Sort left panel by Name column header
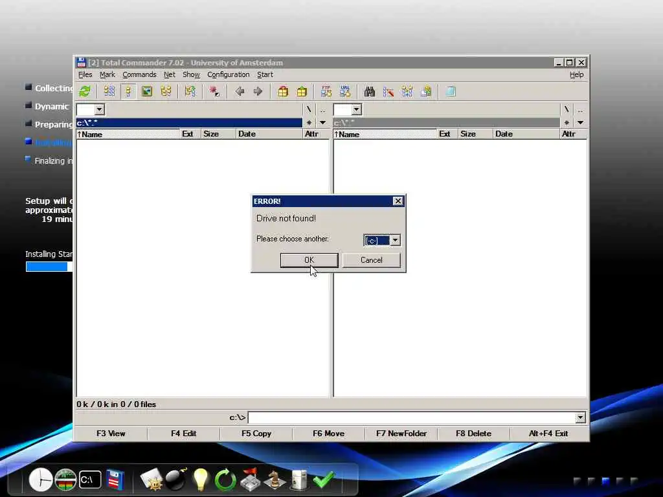The image size is (663, 497). point(128,134)
